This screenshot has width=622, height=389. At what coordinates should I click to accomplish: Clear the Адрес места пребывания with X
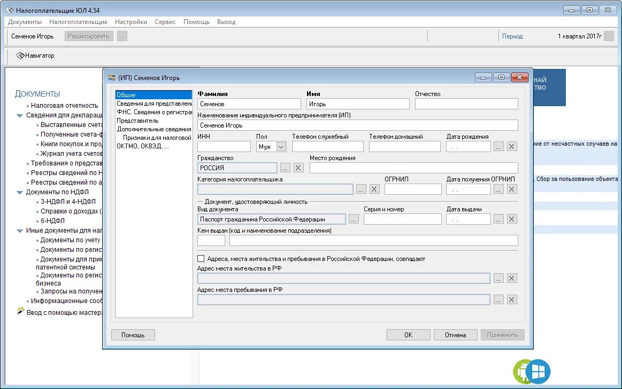point(512,299)
